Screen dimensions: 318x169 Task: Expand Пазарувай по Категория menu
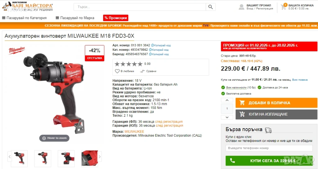click(24, 18)
